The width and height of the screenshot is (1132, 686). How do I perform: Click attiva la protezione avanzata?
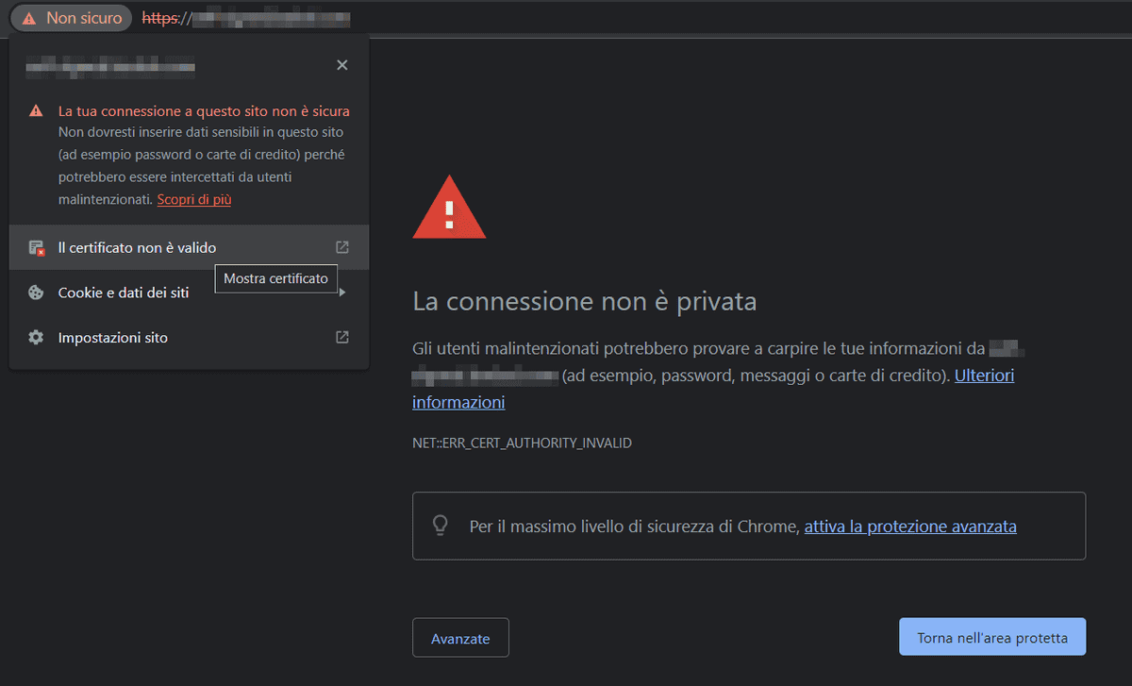(909, 526)
